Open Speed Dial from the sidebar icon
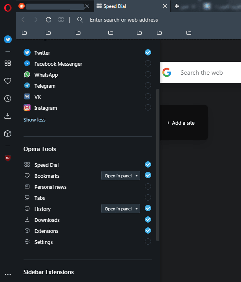Screen dimensions: 241x282 click(7, 63)
